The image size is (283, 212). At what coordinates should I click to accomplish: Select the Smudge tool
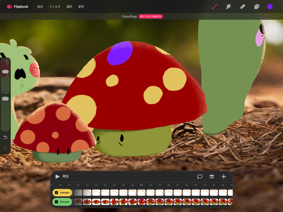point(229,7)
